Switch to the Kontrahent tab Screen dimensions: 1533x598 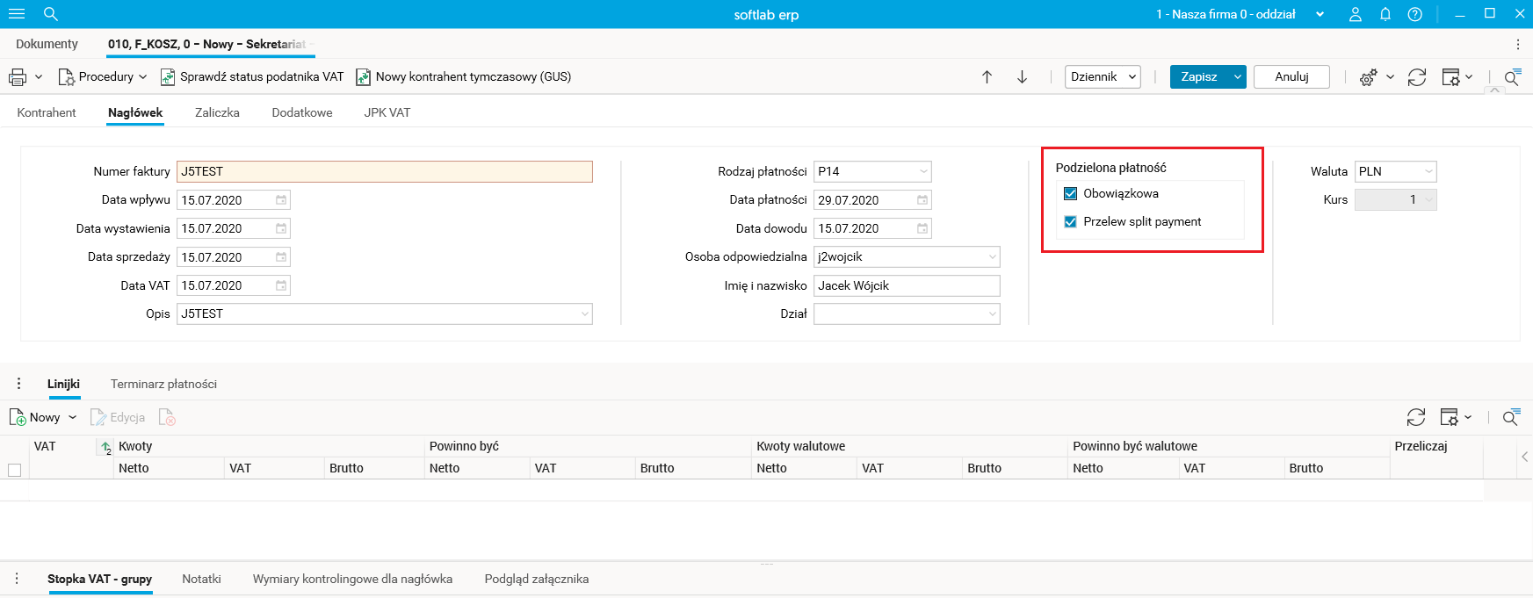tap(47, 112)
